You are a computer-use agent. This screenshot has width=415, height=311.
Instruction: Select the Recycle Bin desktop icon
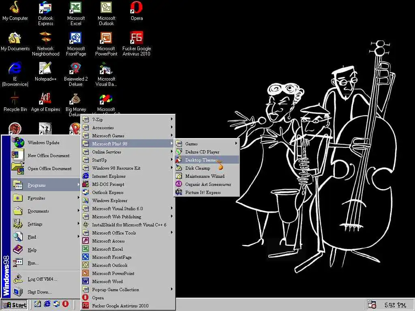point(15,102)
